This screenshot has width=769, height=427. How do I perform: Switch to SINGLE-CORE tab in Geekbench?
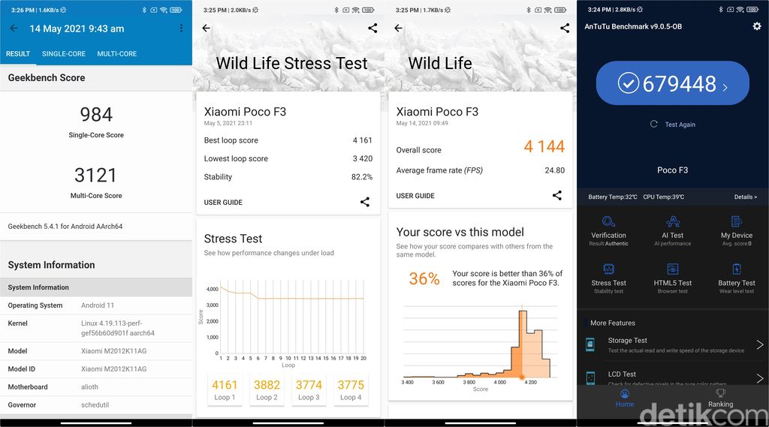coord(64,54)
